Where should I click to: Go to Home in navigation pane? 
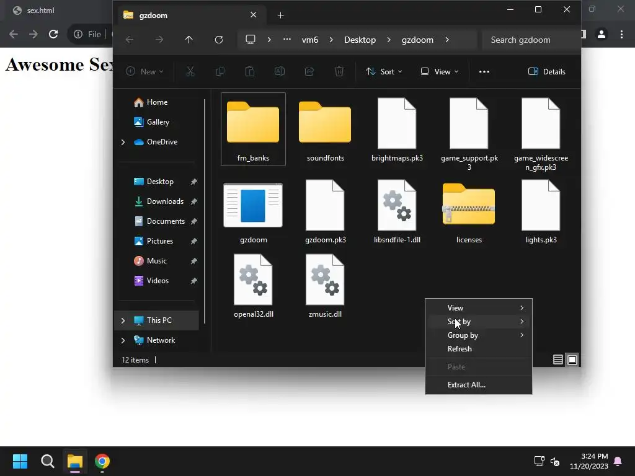pos(158,102)
